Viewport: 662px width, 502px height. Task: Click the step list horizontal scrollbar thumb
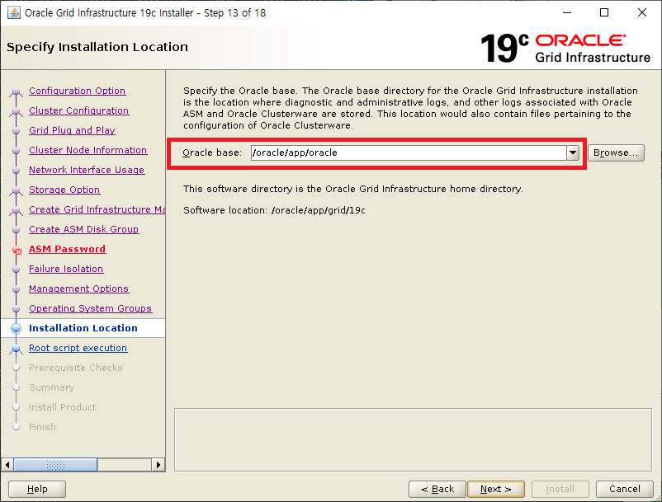point(55,465)
